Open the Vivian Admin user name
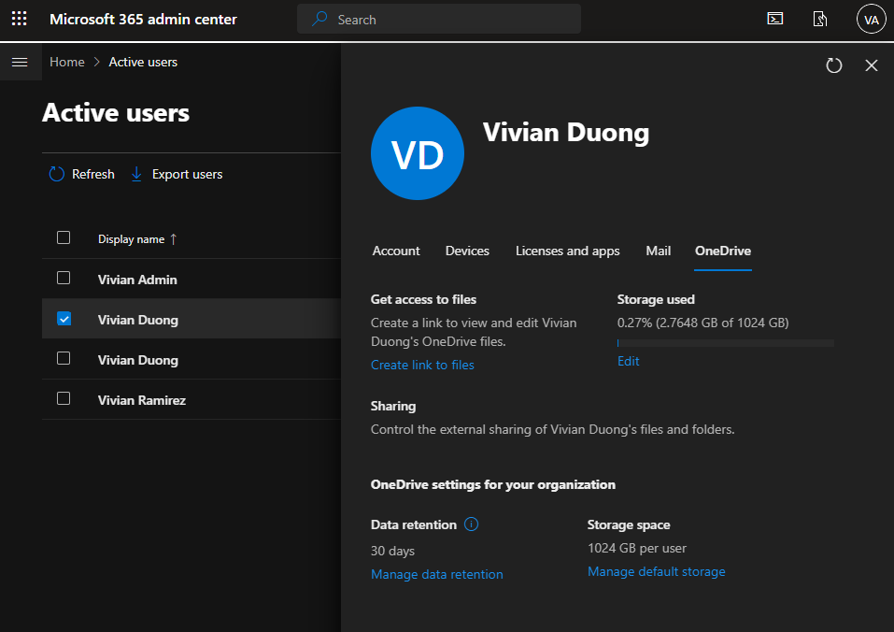 pyautogui.click(x=137, y=280)
